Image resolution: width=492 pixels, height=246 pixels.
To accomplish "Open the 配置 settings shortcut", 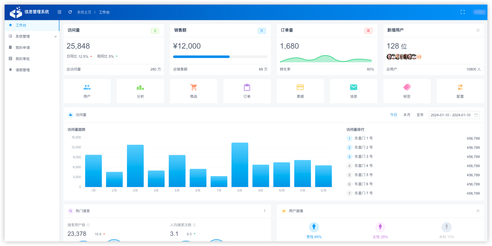I will point(460,91).
